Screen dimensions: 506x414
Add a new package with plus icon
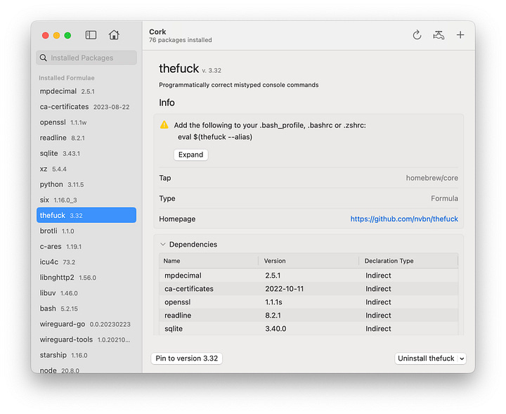460,35
